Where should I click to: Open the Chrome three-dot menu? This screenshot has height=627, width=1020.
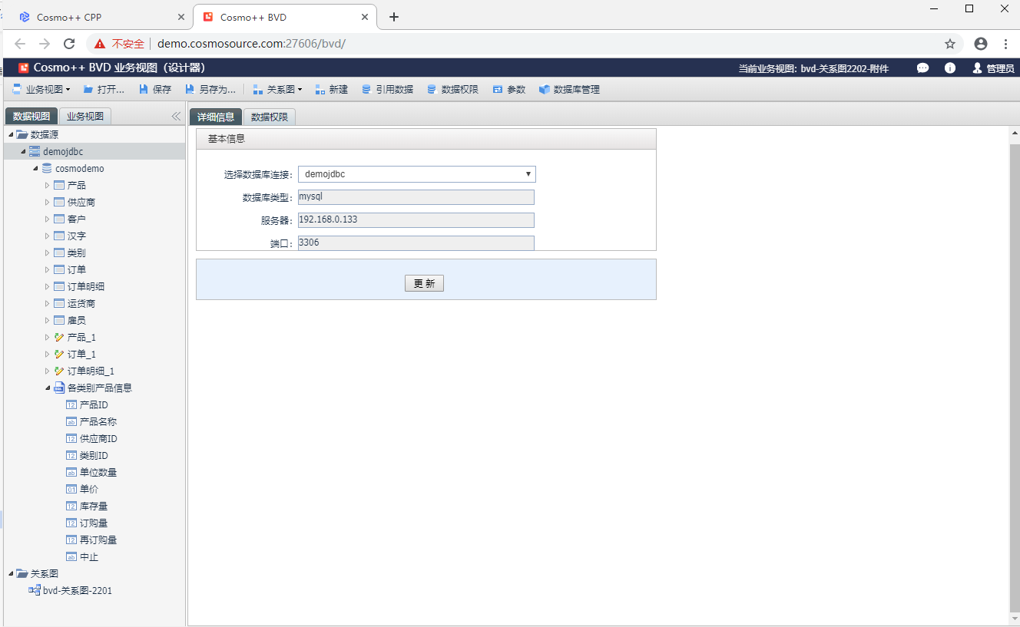click(x=1005, y=44)
